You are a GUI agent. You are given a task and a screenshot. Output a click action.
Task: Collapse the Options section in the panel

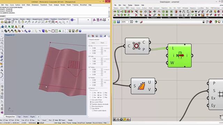(x=89, y=88)
